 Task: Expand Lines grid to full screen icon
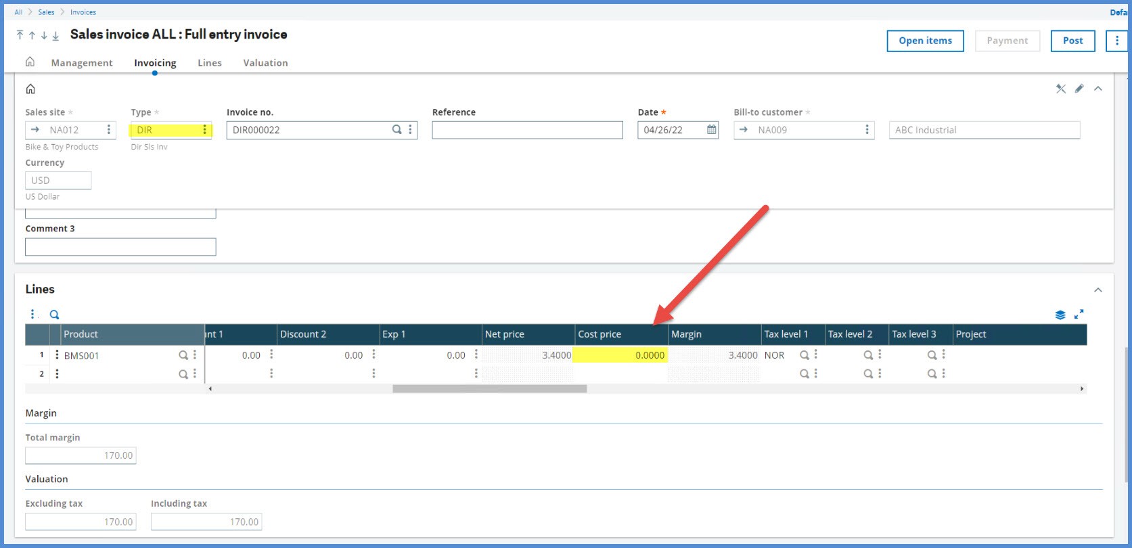(x=1079, y=314)
